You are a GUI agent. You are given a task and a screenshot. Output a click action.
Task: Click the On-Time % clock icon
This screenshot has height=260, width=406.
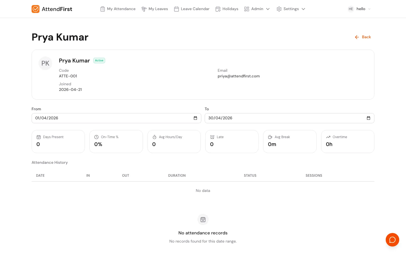(x=97, y=137)
